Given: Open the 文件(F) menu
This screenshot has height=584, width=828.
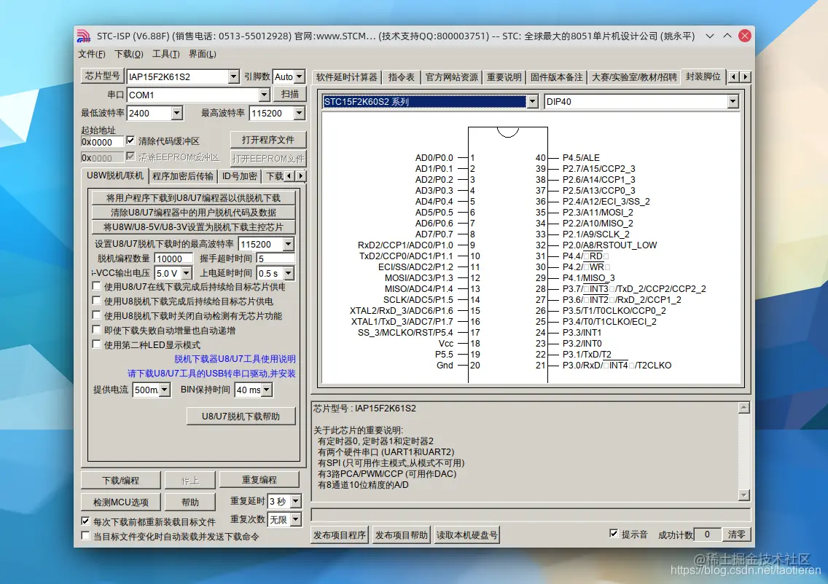Looking at the screenshot, I should 92,54.
